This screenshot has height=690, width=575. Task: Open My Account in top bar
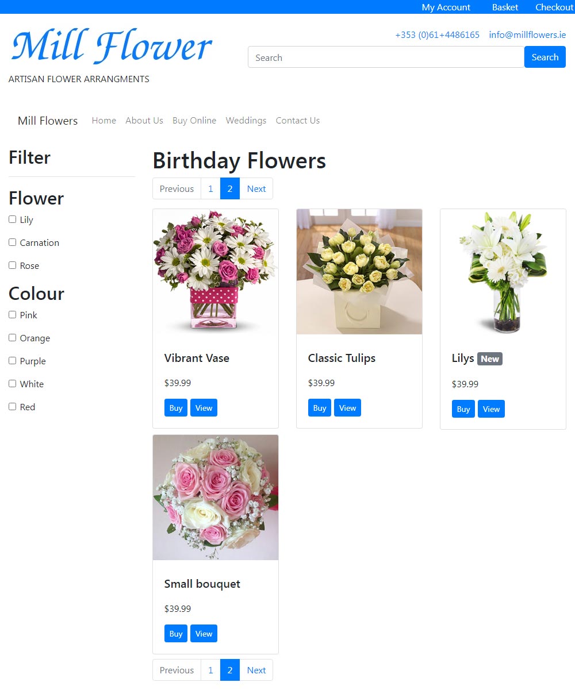coord(446,7)
